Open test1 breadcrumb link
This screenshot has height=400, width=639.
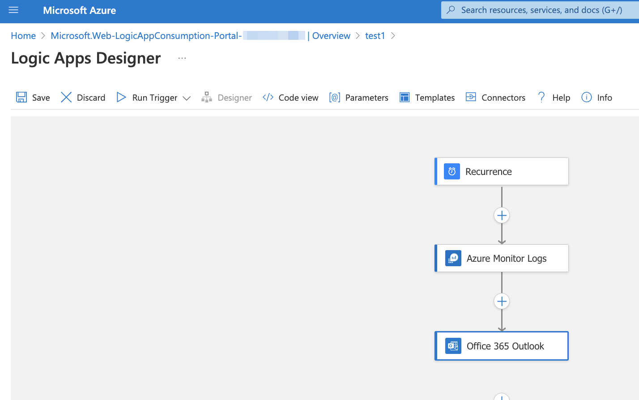point(375,36)
